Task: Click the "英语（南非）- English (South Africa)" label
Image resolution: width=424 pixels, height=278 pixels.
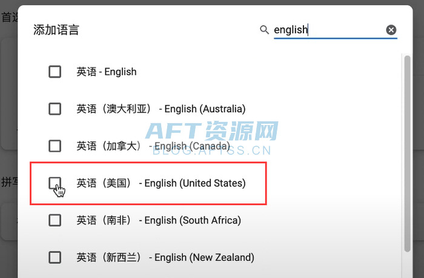Action: click(158, 220)
